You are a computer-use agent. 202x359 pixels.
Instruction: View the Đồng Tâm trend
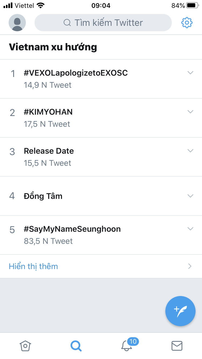(43, 196)
